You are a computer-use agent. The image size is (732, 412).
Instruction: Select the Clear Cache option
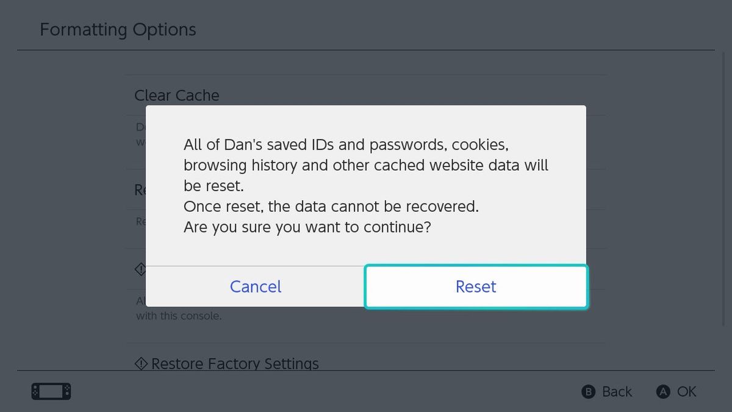tap(176, 95)
